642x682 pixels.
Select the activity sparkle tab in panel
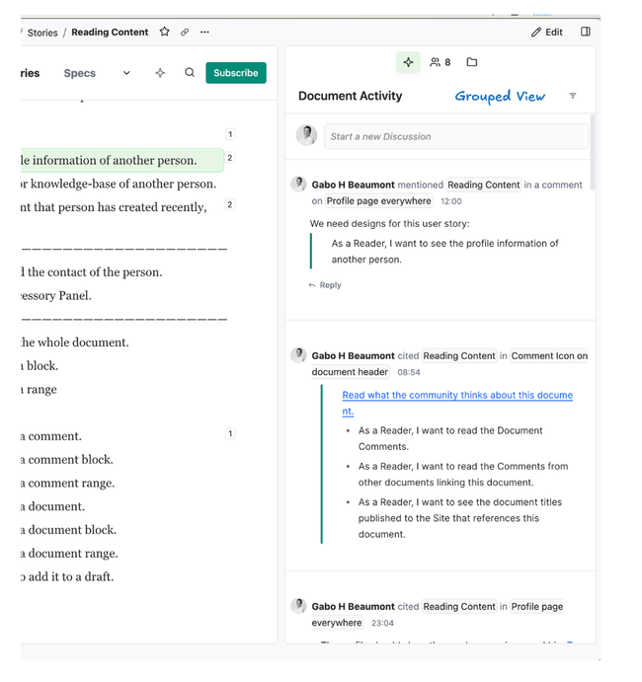coord(408,62)
